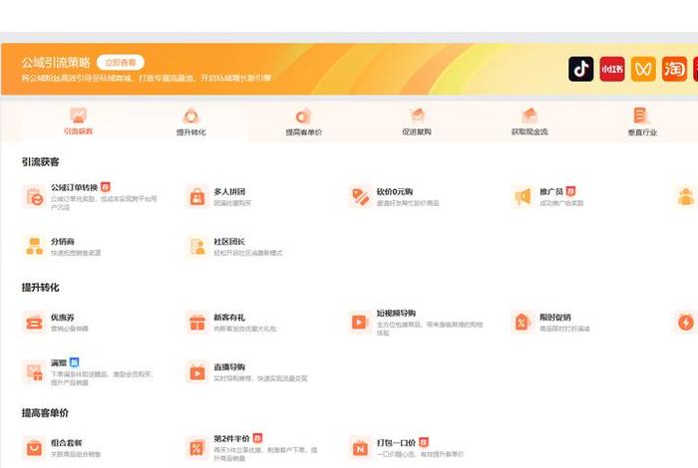Open the 分销商 link
The height and width of the screenshot is (468, 698).
click(62, 241)
